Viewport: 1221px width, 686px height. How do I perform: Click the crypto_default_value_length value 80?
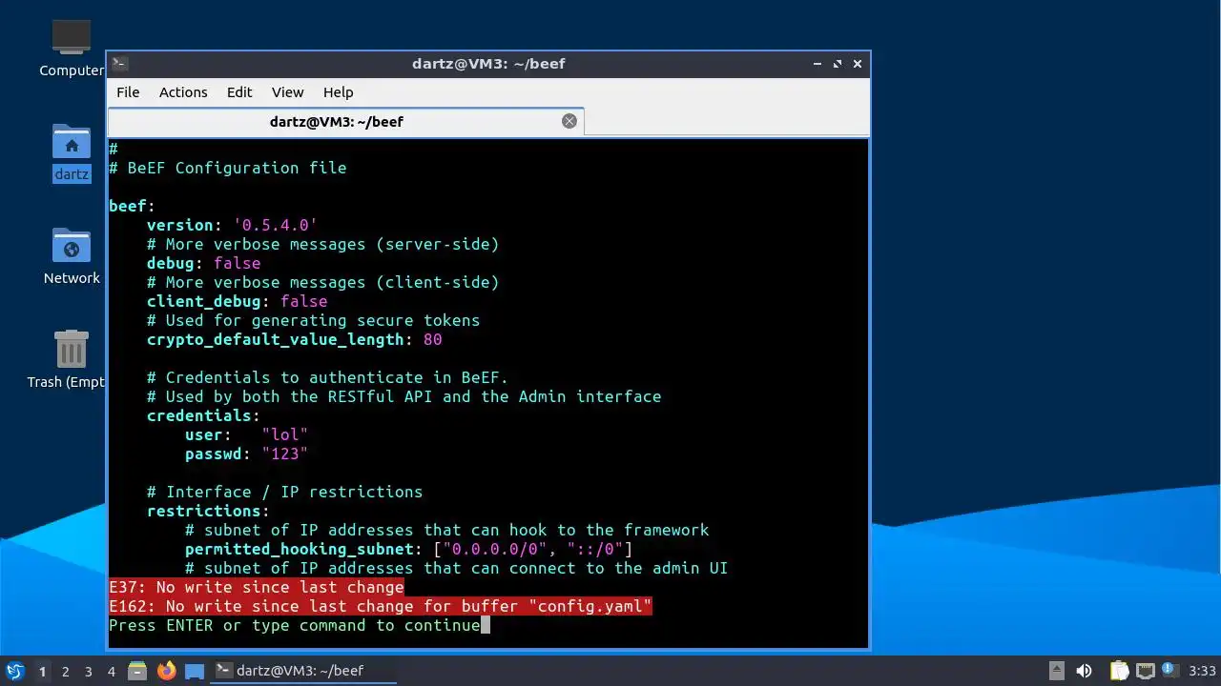coord(432,339)
